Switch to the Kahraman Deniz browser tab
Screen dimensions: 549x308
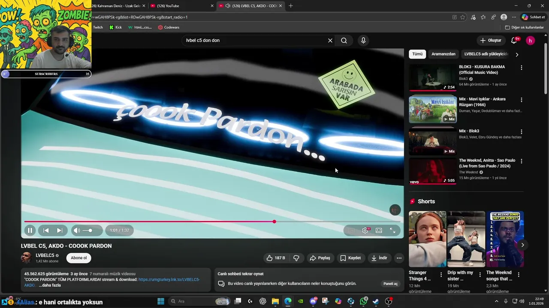pos(116,6)
